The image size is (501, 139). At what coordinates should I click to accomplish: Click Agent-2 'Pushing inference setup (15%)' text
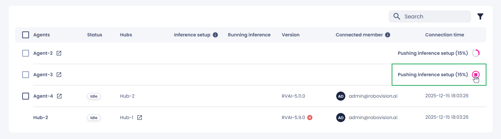coord(433,53)
